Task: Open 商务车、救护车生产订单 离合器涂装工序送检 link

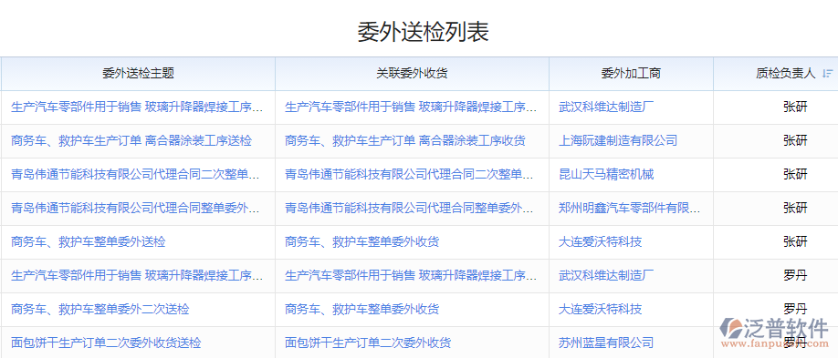Action: (131, 141)
